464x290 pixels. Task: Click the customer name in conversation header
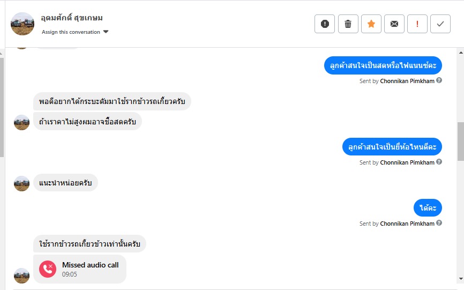point(72,18)
